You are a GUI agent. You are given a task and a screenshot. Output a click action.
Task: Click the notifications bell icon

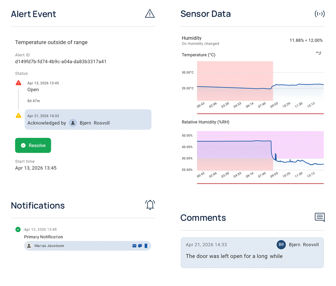(x=150, y=205)
